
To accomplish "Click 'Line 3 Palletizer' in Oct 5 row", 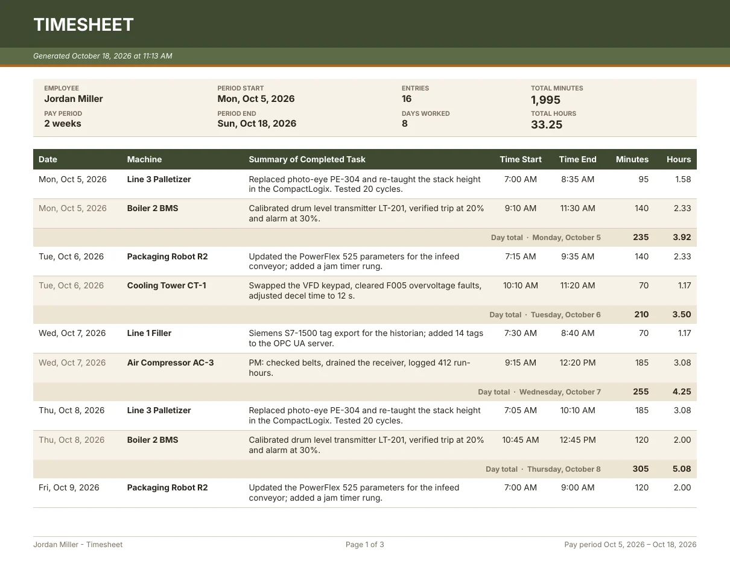I will (x=159, y=179).
